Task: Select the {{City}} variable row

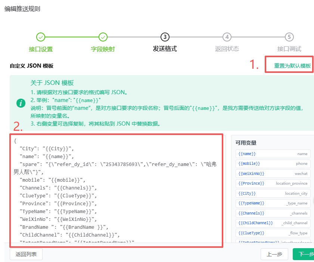Action: point(273,194)
